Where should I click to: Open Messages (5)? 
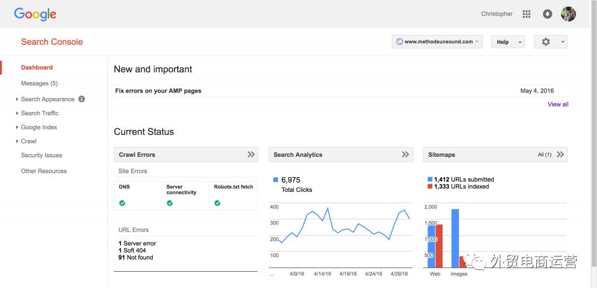(x=39, y=83)
